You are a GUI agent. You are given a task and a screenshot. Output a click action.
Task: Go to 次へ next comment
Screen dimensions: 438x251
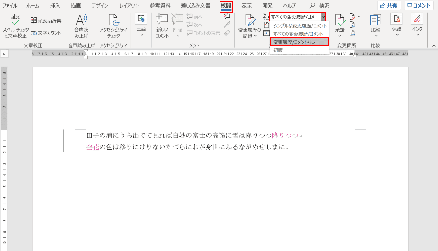click(x=194, y=25)
